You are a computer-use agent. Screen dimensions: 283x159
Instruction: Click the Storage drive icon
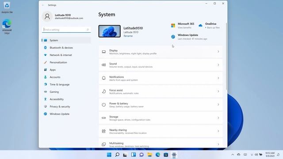click(104, 118)
